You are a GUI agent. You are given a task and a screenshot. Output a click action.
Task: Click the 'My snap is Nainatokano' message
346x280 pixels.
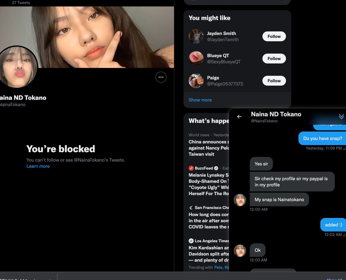(279, 199)
